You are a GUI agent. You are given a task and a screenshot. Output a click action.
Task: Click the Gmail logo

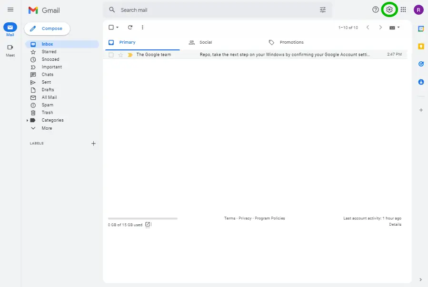click(44, 10)
